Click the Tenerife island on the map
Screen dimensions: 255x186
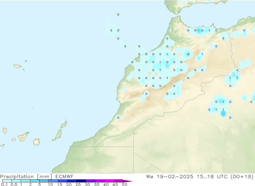pos(23,137)
